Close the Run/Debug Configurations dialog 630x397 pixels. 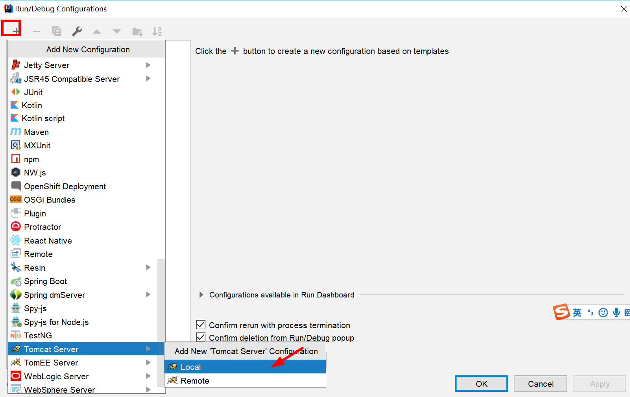624,9
